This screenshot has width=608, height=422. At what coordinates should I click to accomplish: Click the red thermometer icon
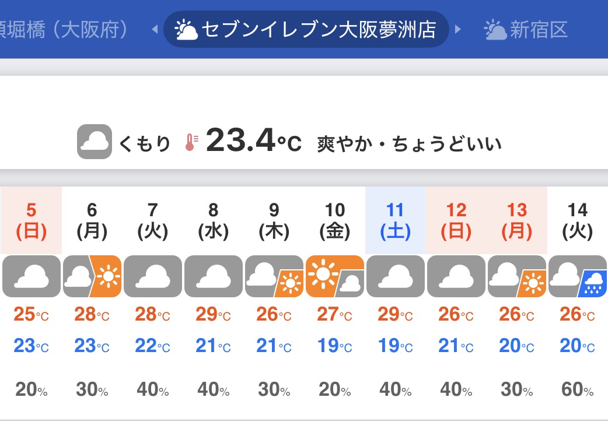[x=190, y=142]
